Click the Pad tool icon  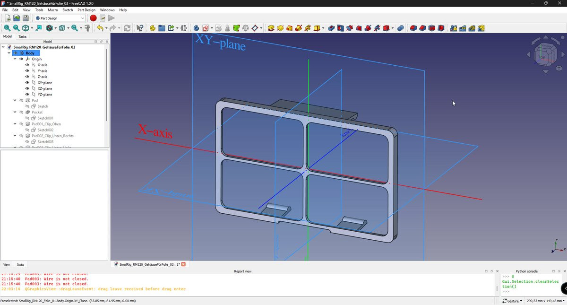271,28
